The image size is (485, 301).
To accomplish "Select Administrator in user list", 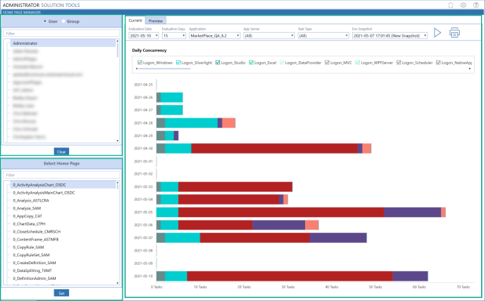I will (x=63, y=43).
